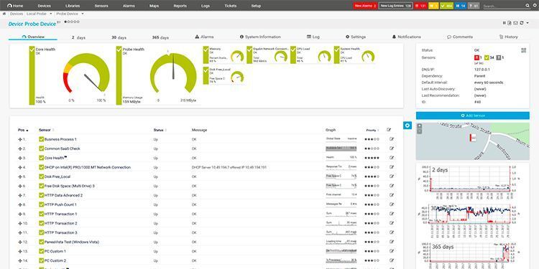Toggle the Core Health sensor row checkbox
Screen dimensions: 539x269
coord(41,158)
